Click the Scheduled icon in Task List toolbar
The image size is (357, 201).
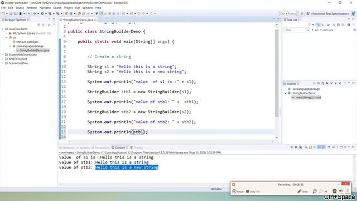(322, 25)
